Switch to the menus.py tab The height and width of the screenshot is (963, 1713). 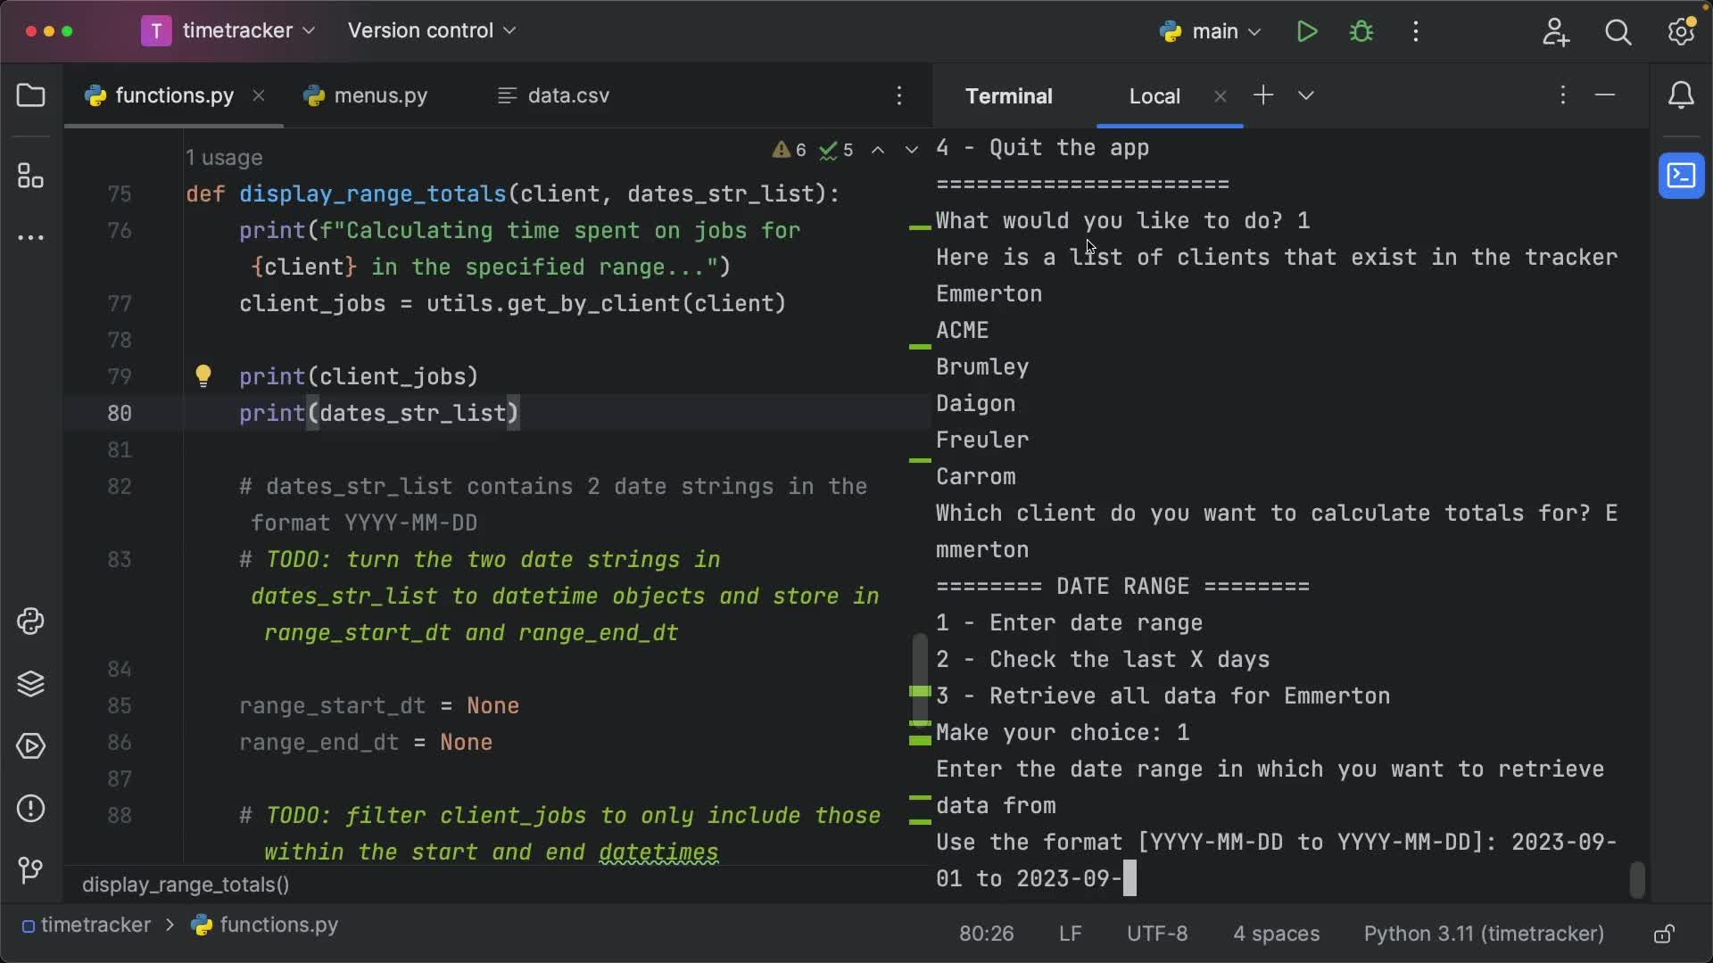(x=366, y=95)
